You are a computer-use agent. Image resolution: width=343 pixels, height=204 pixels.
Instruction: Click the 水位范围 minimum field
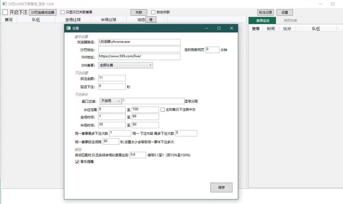pyautogui.click(x=112, y=110)
